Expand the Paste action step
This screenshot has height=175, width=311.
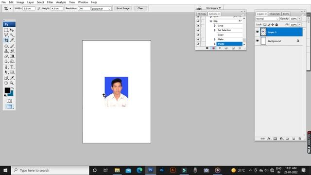point(214,44)
